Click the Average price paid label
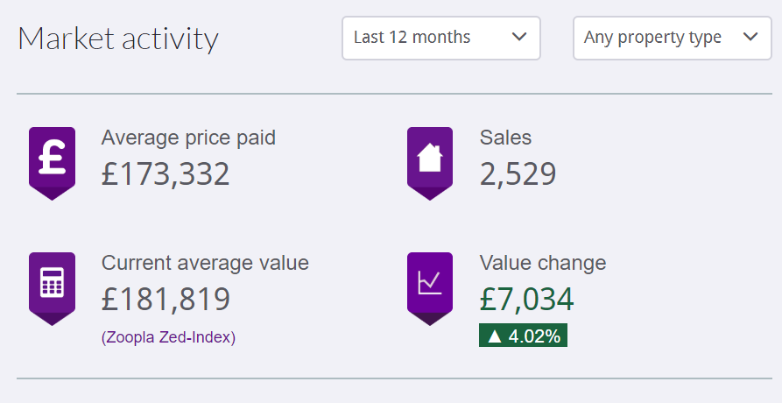 [x=188, y=138]
